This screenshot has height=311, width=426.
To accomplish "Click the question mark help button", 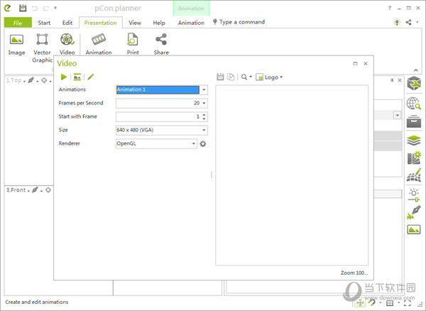I will click(x=390, y=8).
